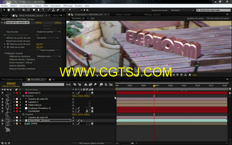Image resolution: width=232 pixels, height=145 pixels.
Task: Open Système de rendu selector
Action: coord(218,18)
